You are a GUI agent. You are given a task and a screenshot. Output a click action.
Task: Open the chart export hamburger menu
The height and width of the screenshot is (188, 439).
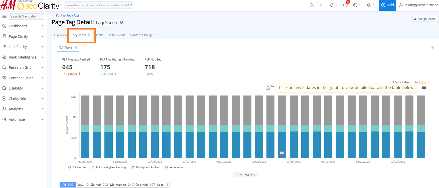point(424,87)
